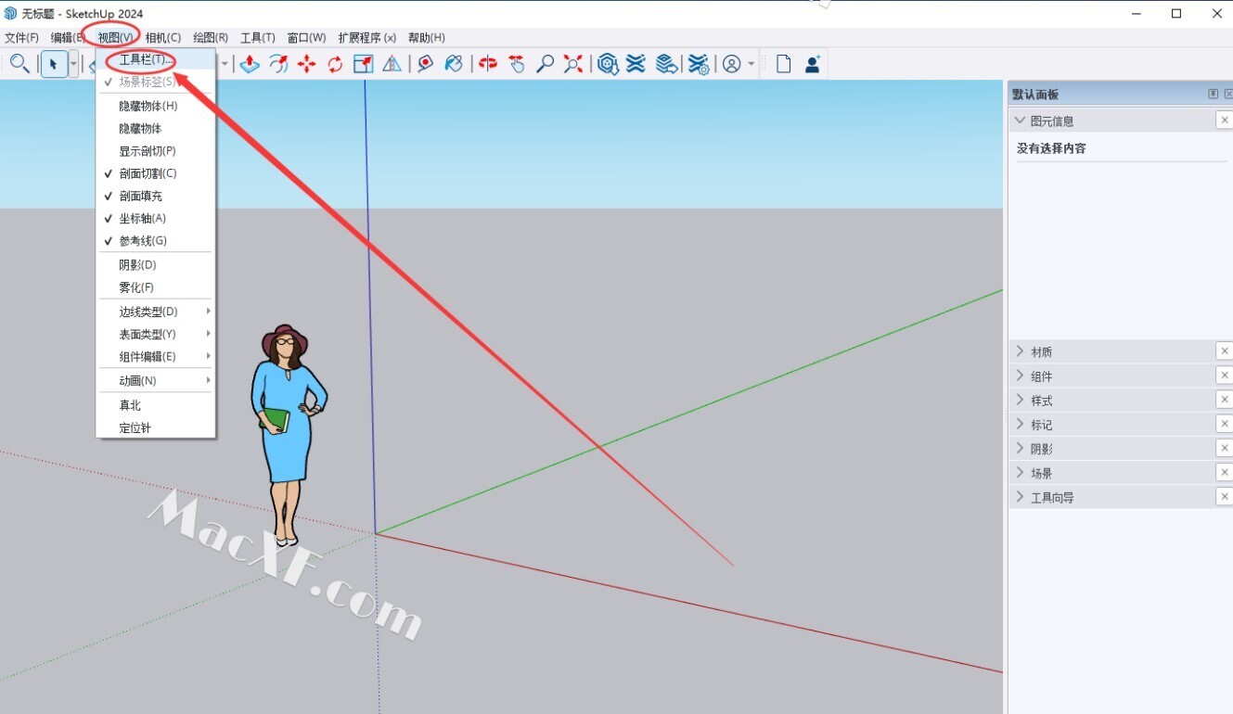Expand the 标记 panel section

(1021, 424)
